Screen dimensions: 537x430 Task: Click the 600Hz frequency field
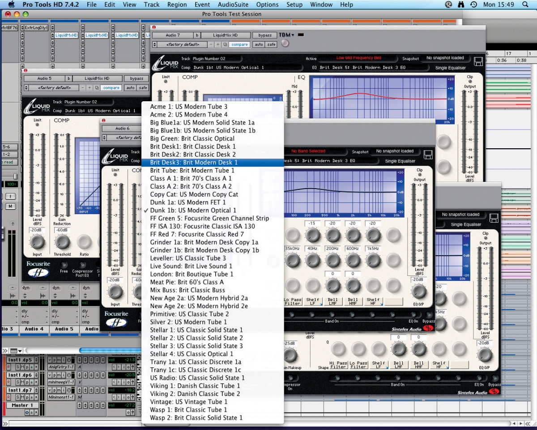353,248
